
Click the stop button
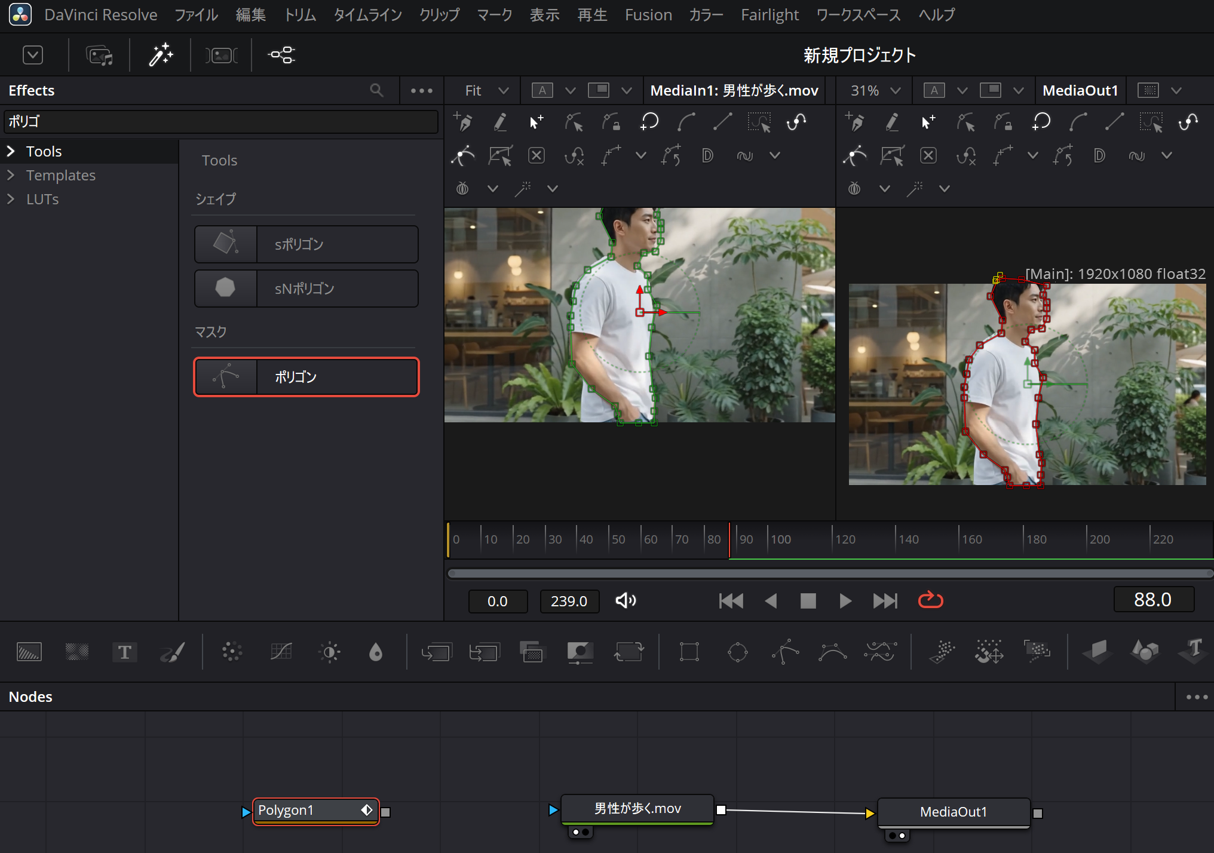[808, 600]
